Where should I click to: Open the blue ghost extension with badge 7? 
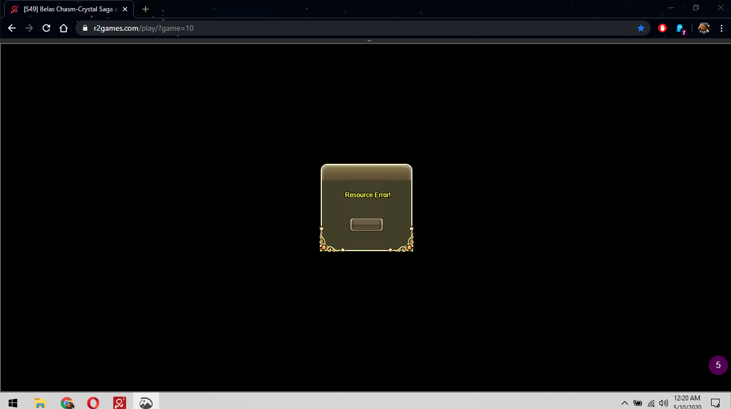pos(680,29)
